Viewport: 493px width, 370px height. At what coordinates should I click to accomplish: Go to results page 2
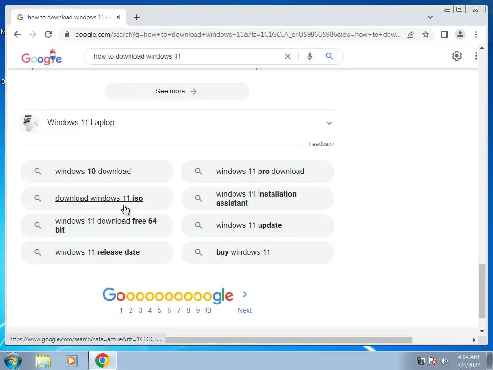130,310
